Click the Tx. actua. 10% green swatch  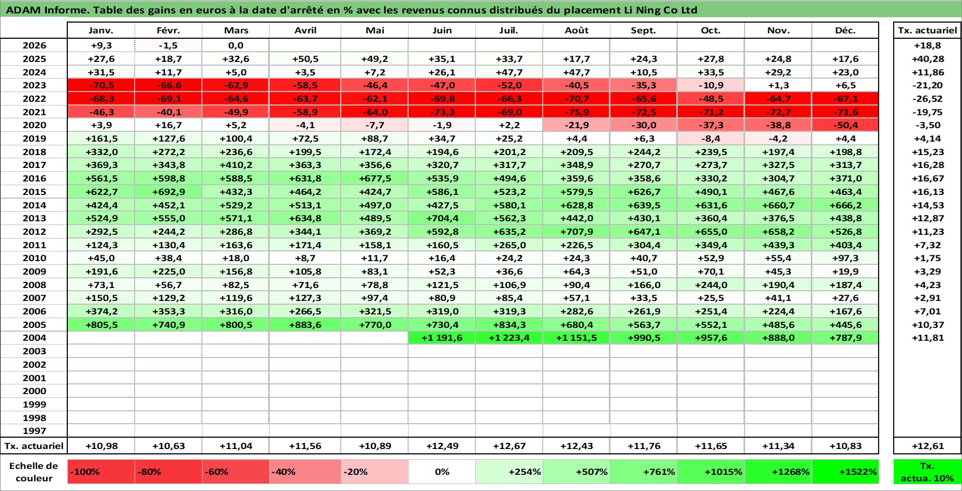pyautogui.click(x=928, y=472)
